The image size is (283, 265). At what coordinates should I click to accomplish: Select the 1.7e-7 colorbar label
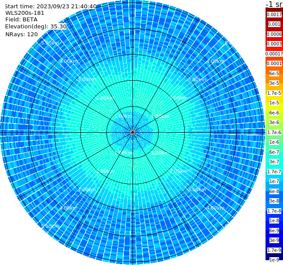click(x=274, y=172)
